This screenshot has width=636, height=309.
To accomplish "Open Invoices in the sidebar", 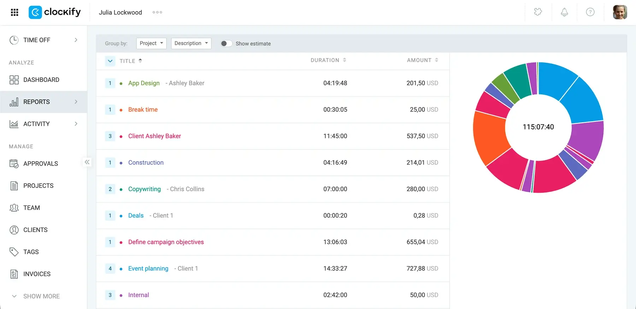I will click(37, 274).
